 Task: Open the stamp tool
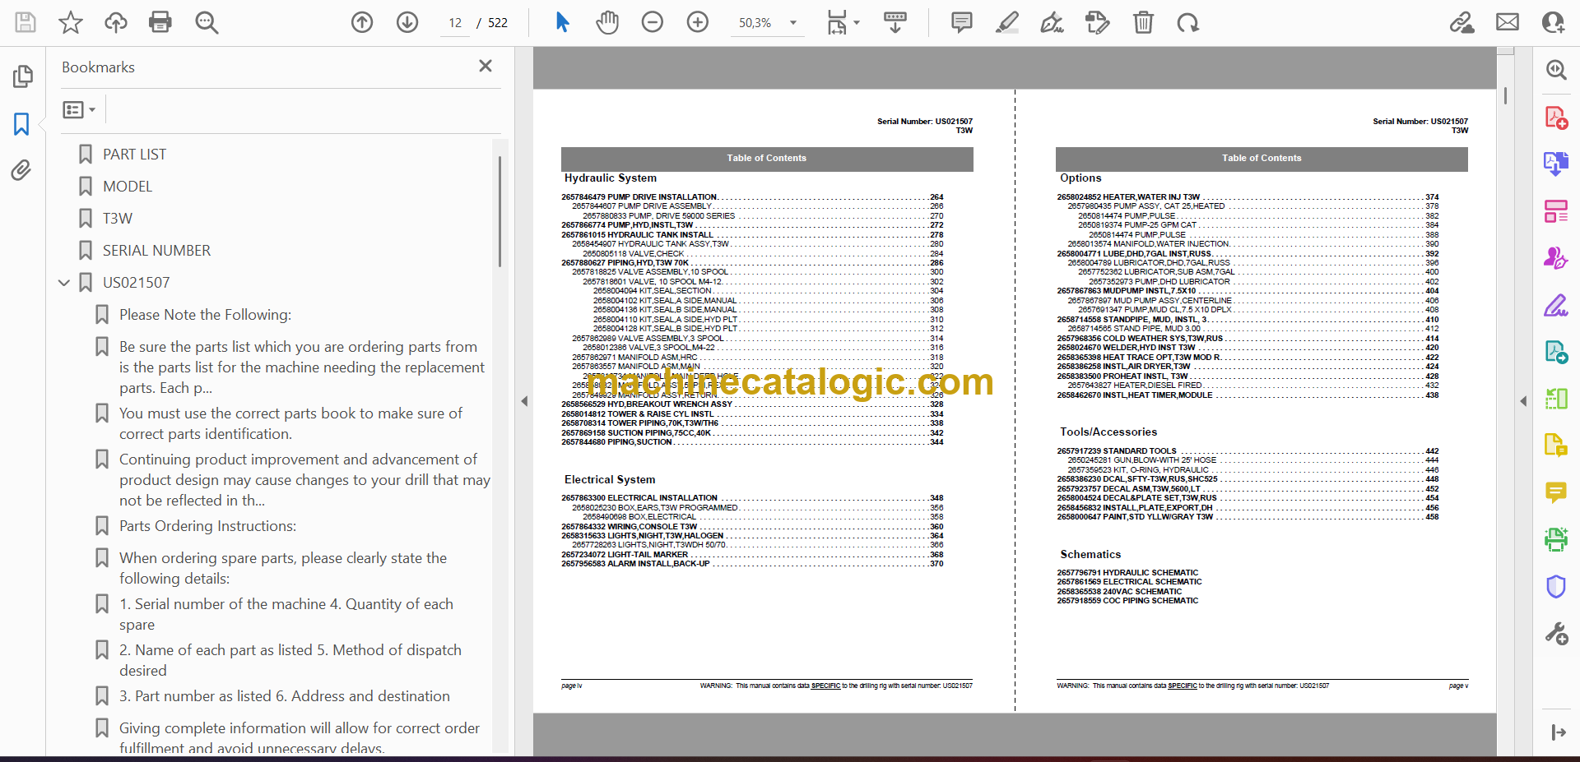(x=1097, y=22)
